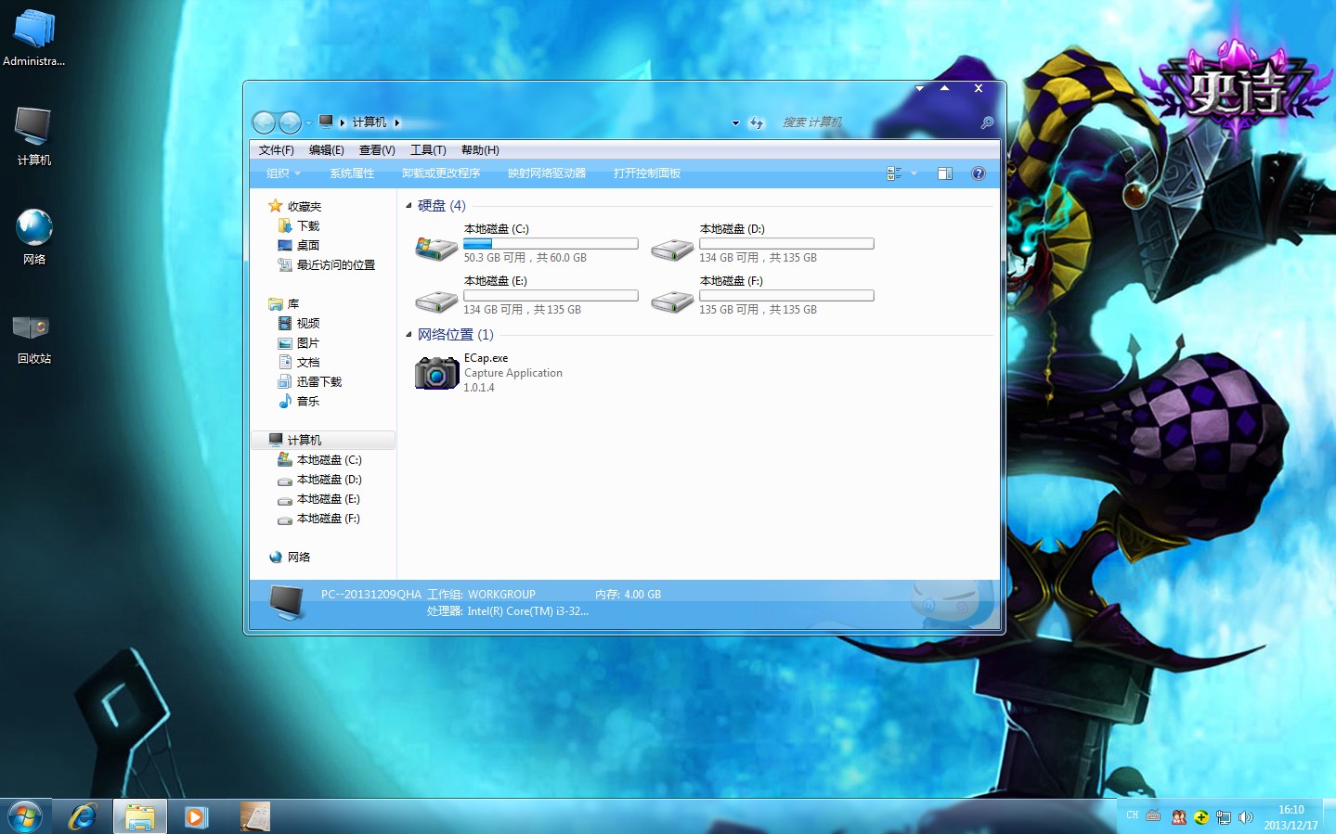Open the Explorer help button

point(978,173)
